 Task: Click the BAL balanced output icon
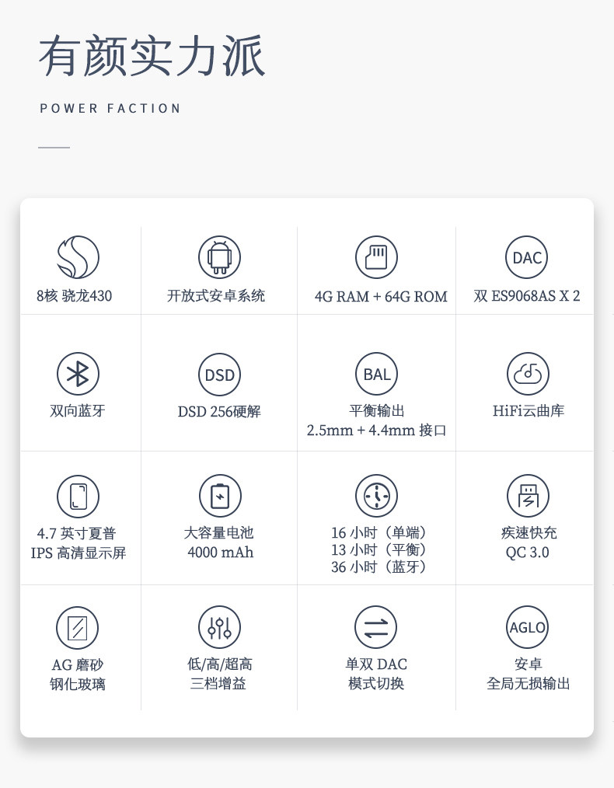[376, 374]
